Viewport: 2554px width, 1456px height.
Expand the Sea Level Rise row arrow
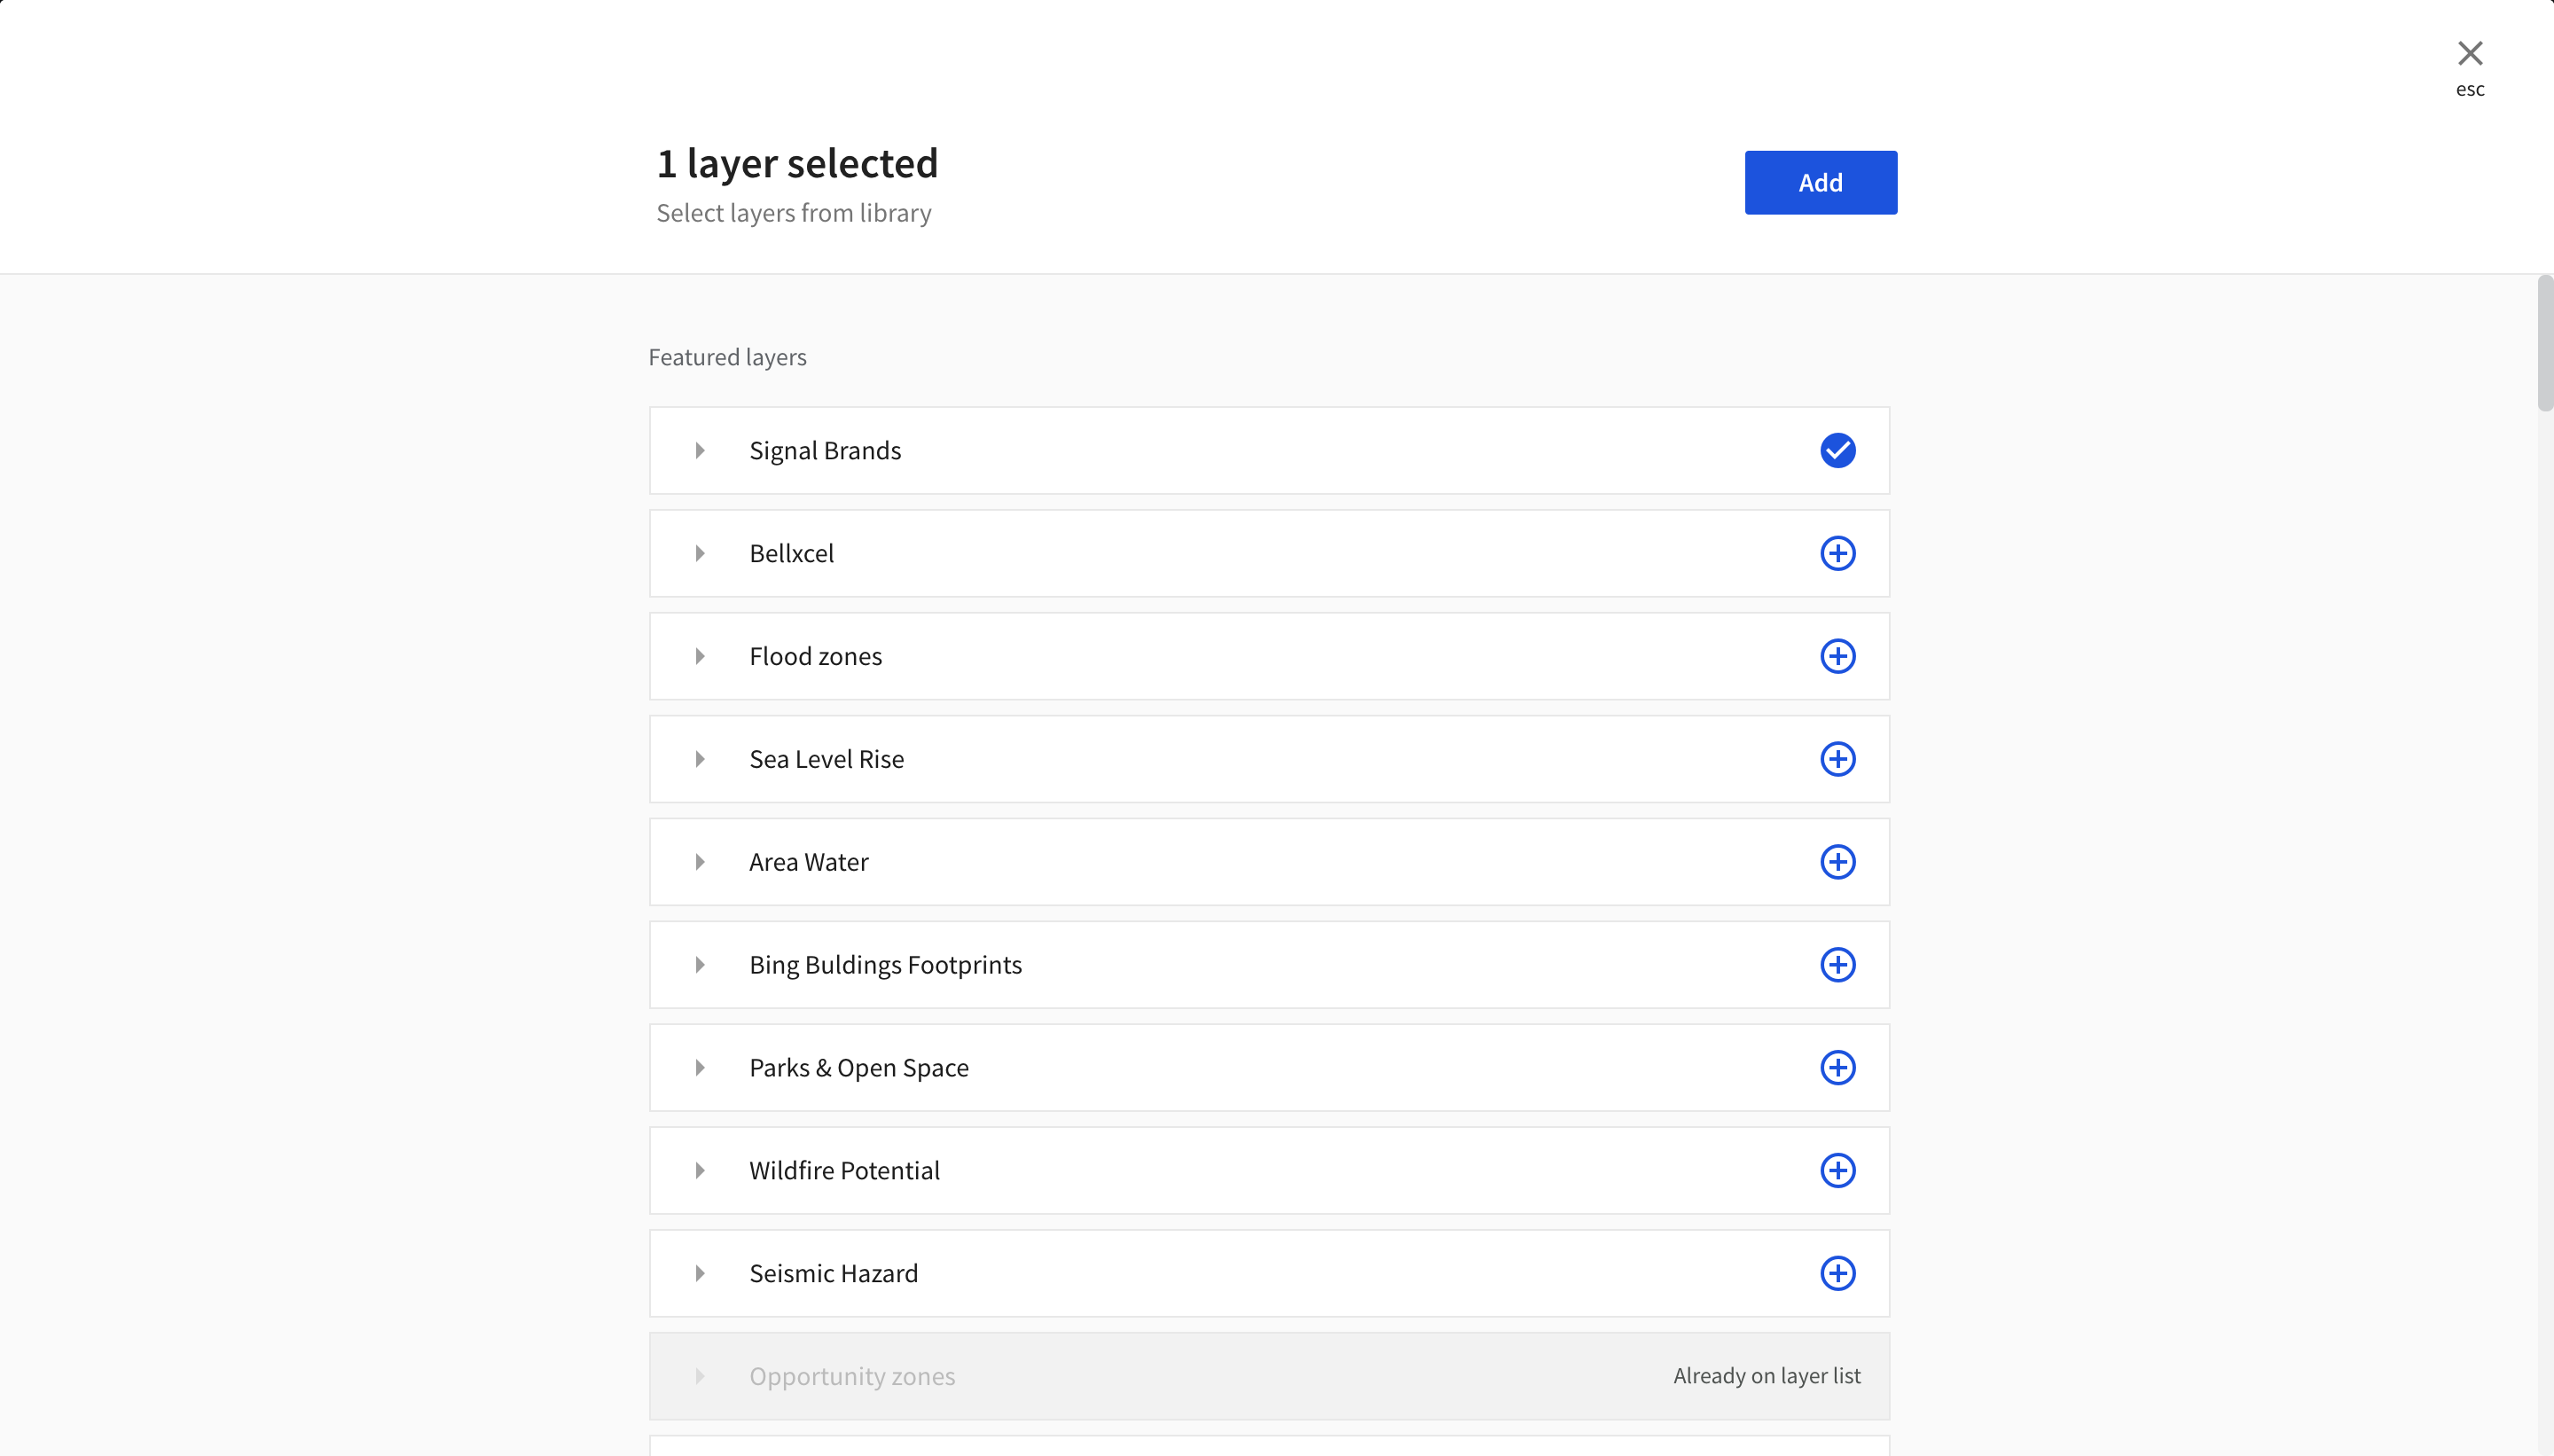pyautogui.click(x=700, y=759)
